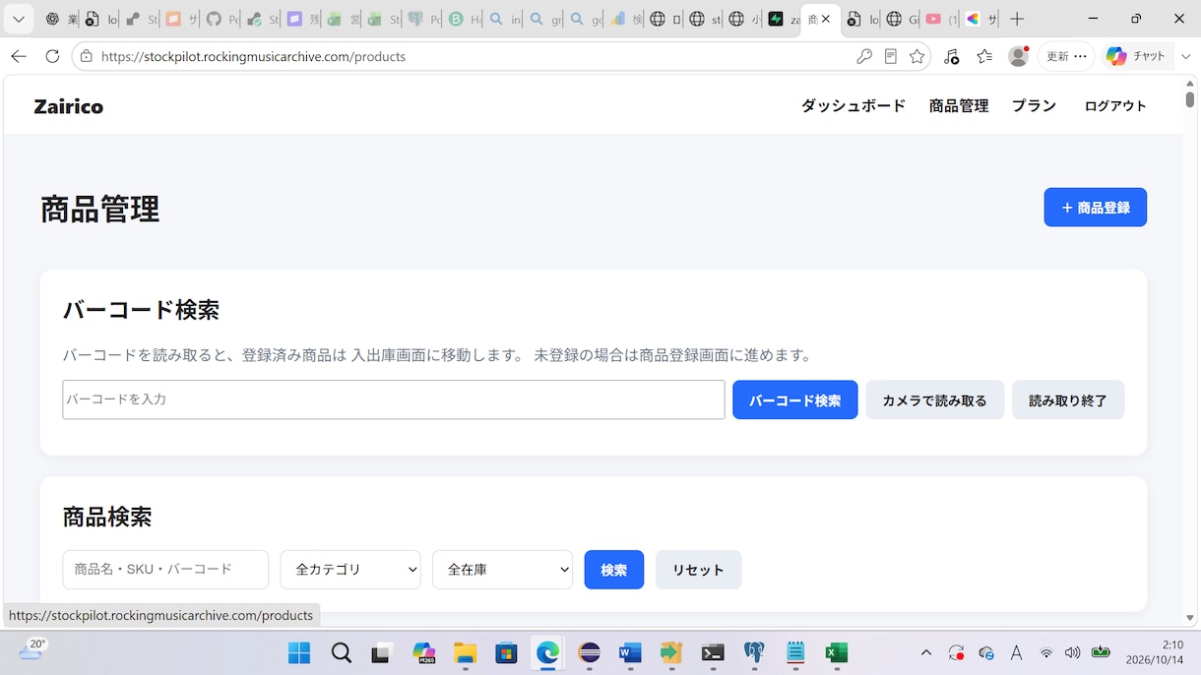Expand the tab search dropdown arrow
Viewport: 1201px width, 675px height.
[x=18, y=19]
